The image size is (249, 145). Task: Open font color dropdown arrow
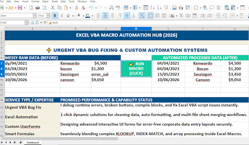coord(83,16)
